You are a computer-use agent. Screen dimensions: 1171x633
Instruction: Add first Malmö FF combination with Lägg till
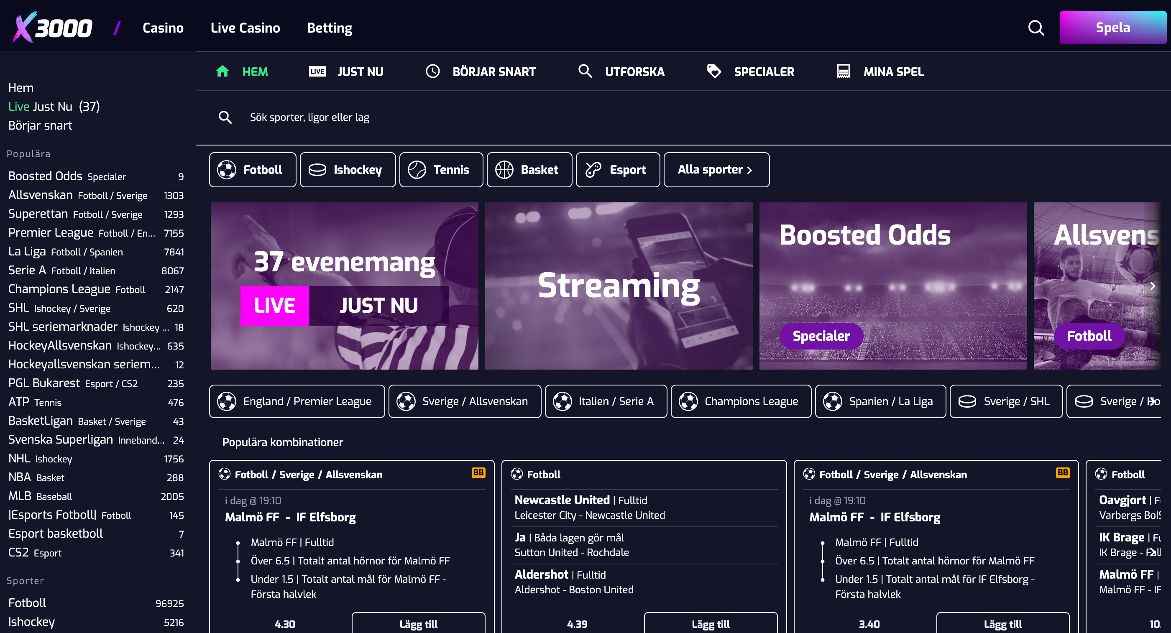[x=418, y=623]
